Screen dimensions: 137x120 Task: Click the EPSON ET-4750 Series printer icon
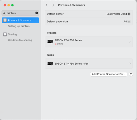pyautogui.click(x=50, y=41)
